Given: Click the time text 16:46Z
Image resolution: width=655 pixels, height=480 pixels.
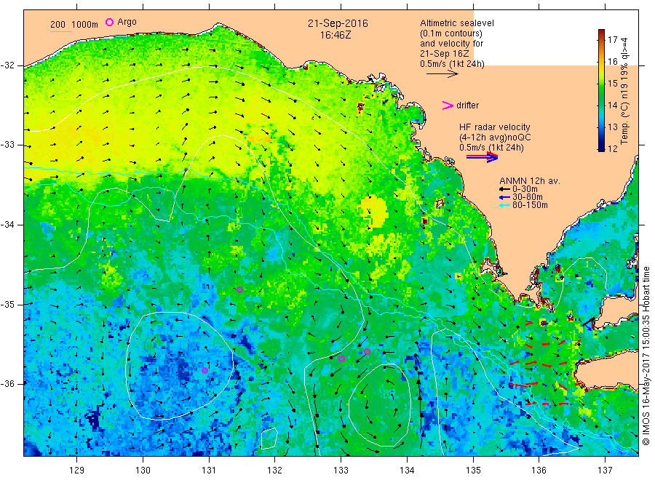Looking at the screenshot, I should (336, 35).
